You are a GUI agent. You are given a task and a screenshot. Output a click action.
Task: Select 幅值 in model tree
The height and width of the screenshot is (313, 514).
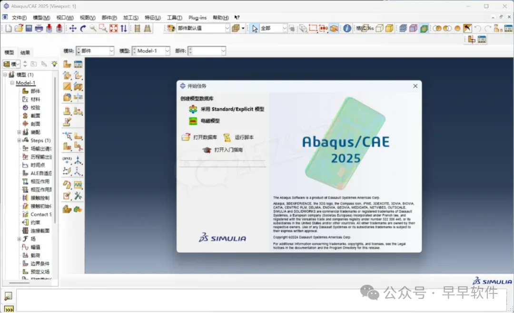[x=35, y=247]
